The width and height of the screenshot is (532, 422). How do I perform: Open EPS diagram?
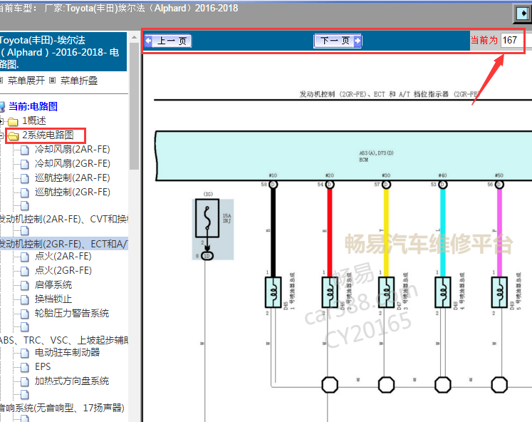pos(43,366)
